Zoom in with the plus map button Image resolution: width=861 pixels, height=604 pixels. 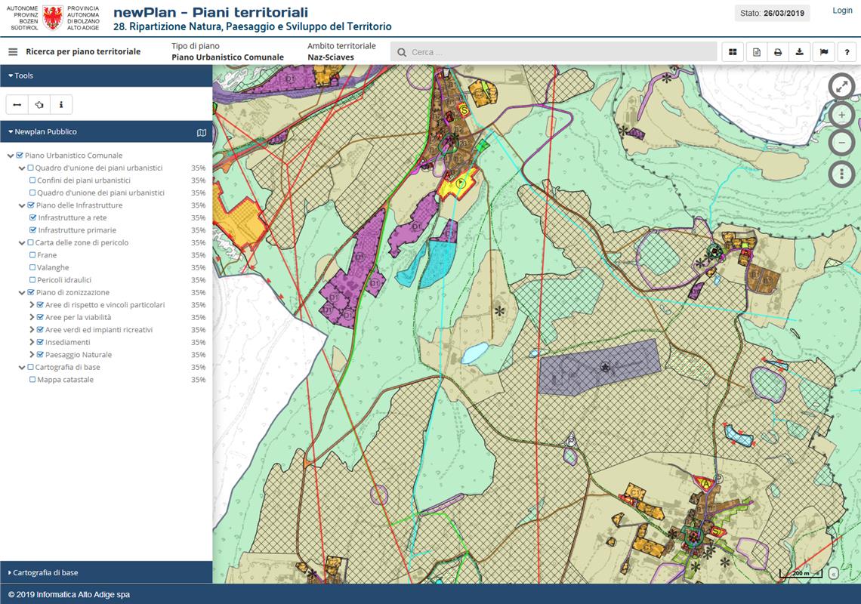(x=841, y=116)
